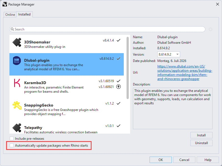Click 3DShoemaker utility plug-in description
Screen dimensions: 222x166
(45, 47)
